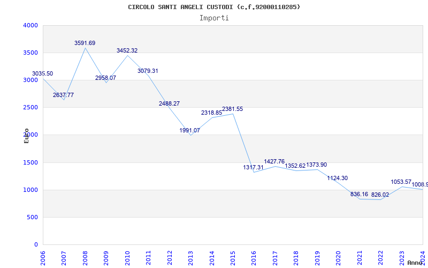Image resolution: width=428 pixels, height=268 pixels.
Task: Click the 3591.69 data label for 2008
Action: point(85,43)
